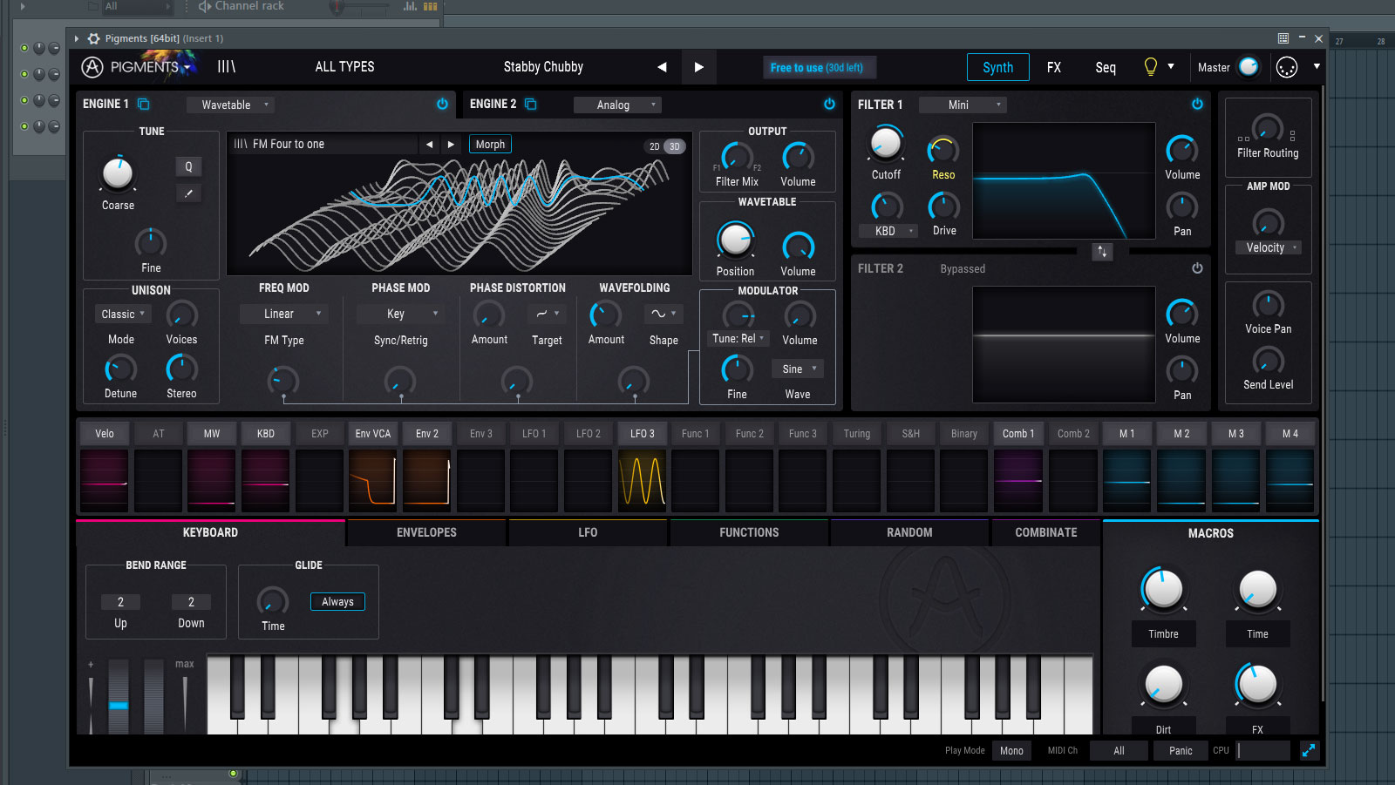Click the Master volume knob
The width and height of the screenshot is (1395, 785).
click(1249, 67)
